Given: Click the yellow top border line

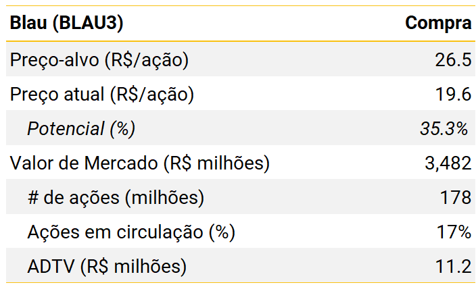Looking at the screenshot, I should click(238, 6).
